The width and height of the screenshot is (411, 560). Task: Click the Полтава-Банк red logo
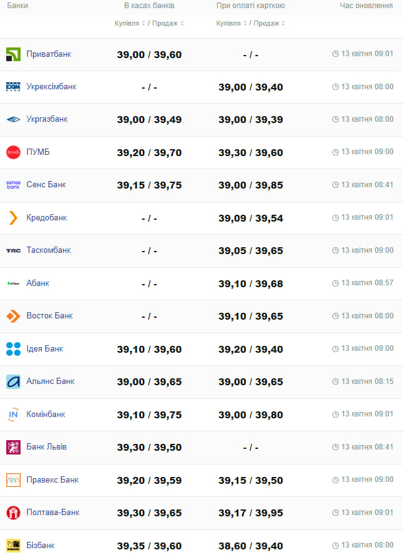[13, 513]
